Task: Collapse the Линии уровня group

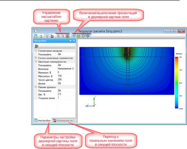Action: pyautogui.click(x=36, y=87)
